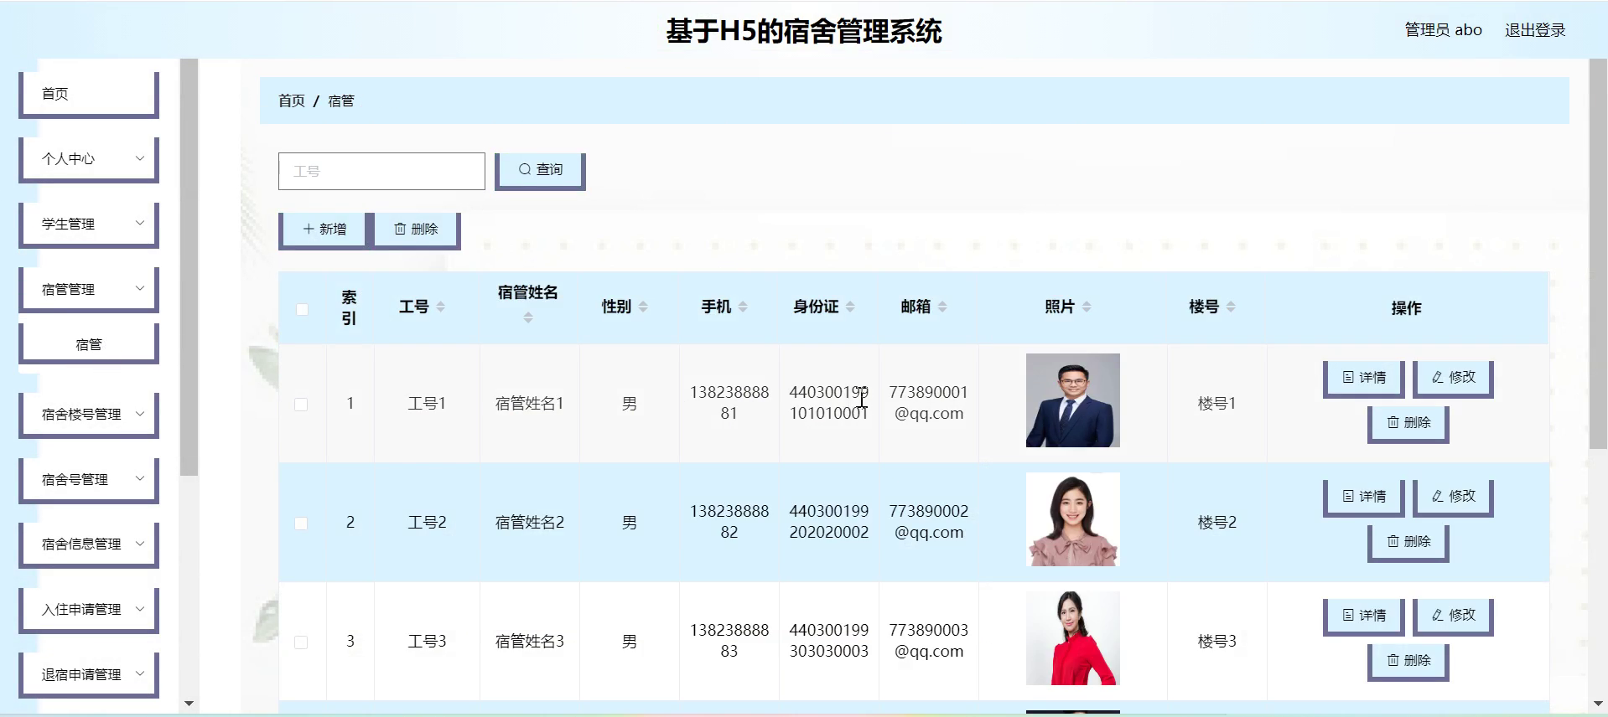Viewport: 1608px width, 717px height.
Task: Sort by 宿管姓名 column arrows
Action: pos(528,318)
